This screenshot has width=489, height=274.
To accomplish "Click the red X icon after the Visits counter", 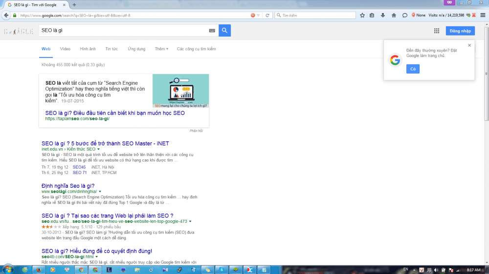I will (x=474, y=15).
